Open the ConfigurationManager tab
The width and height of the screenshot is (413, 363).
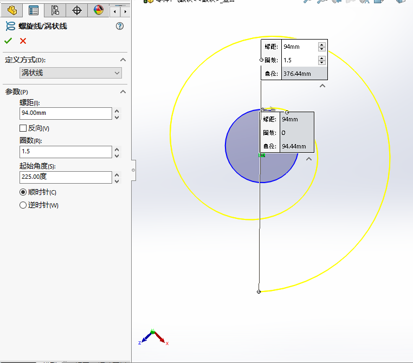coord(55,11)
